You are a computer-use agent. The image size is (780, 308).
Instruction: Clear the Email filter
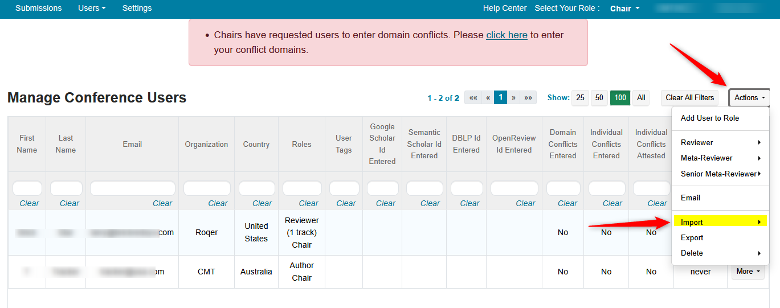pos(162,203)
